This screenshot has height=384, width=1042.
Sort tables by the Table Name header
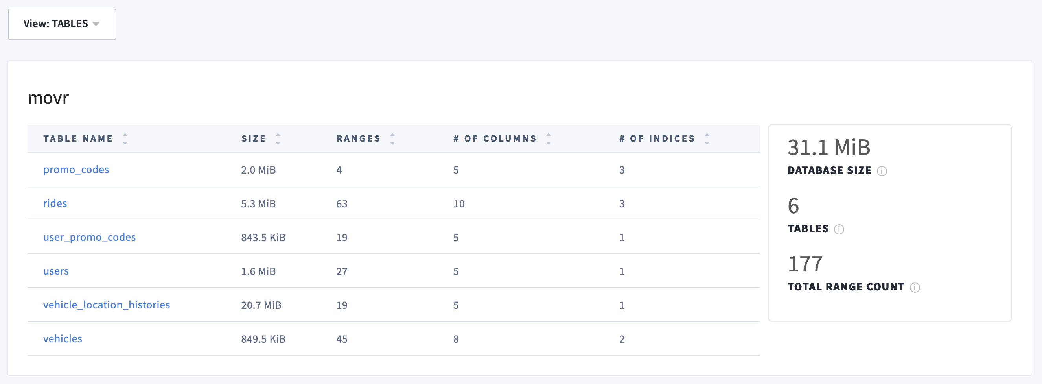(78, 138)
